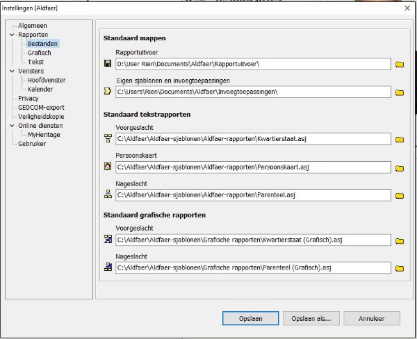Click the folder icon next to Rapportuitvoer path
This screenshot has height=339, width=417.
tap(400, 65)
